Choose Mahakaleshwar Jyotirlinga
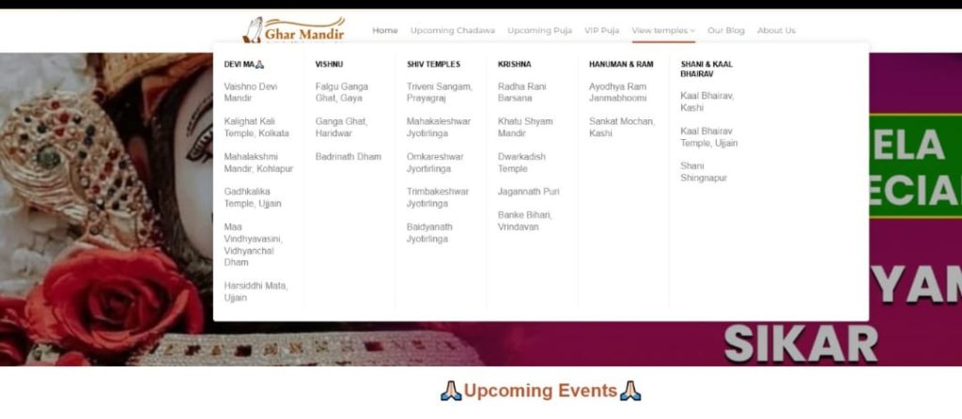Screen dimensions: 962x419 pos(438,127)
